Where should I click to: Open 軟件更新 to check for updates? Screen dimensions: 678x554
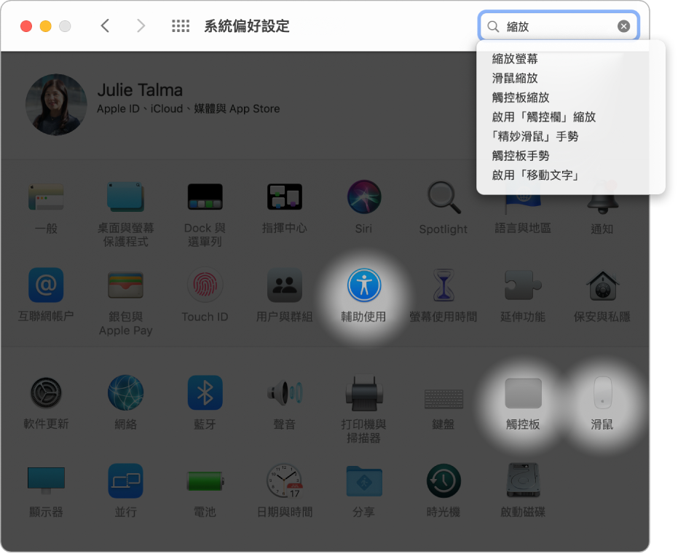46,392
